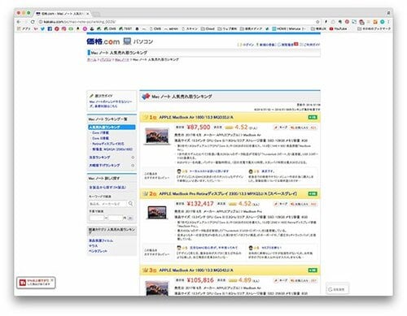407x316 pixels.
Task: Bookmark this page with the star icon
Action: pyautogui.click(x=317, y=22)
